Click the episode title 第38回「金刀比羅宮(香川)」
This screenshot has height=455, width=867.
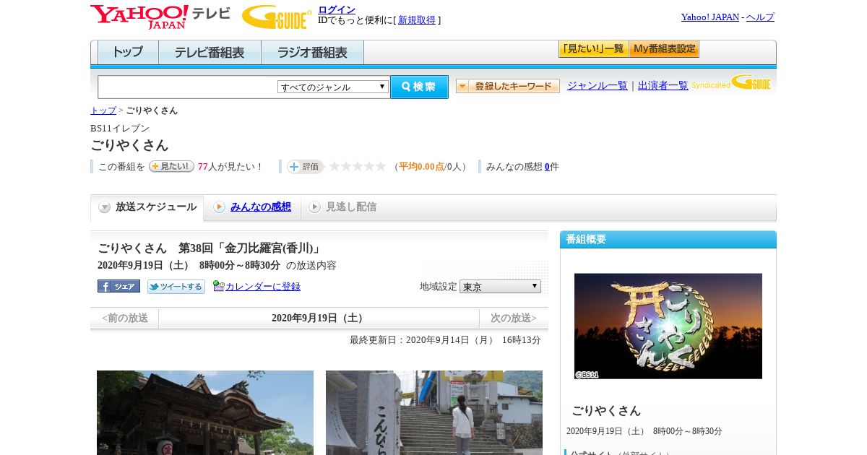(250, 248)
